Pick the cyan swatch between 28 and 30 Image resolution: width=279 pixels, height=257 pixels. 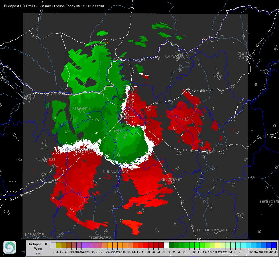coord(243,245)
